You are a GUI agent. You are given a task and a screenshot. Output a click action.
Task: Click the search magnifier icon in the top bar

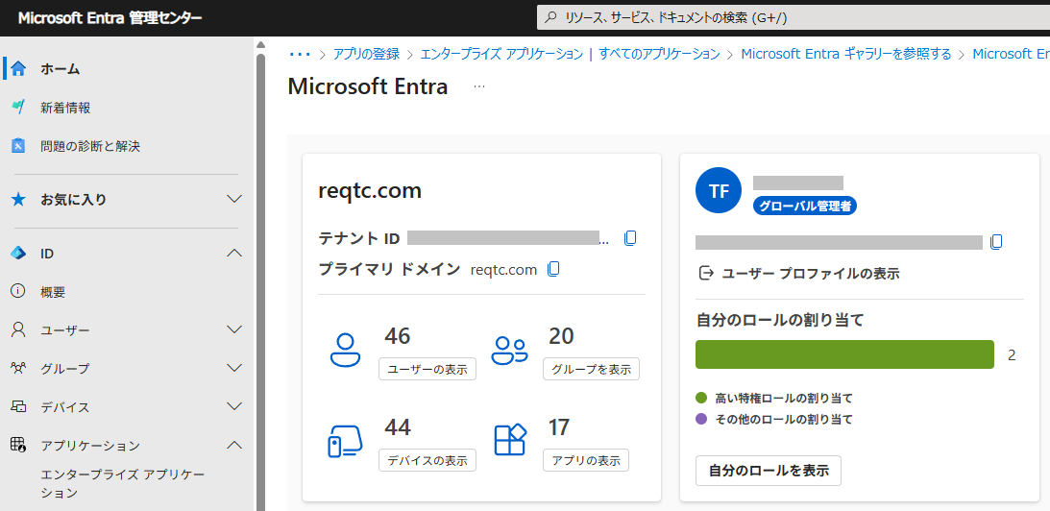pos(551,18)
